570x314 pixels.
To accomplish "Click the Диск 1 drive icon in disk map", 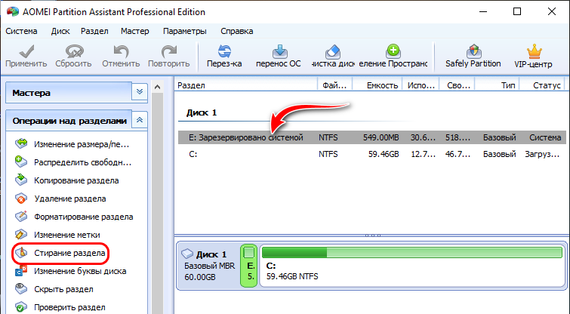I will [187, 254].
